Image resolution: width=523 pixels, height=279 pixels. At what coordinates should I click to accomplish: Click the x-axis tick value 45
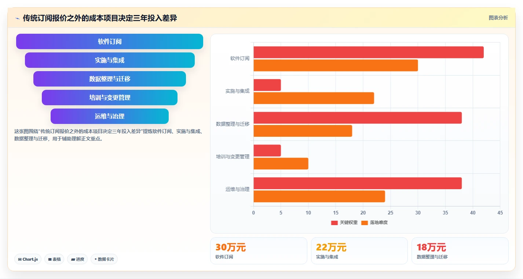(x=500, y=213)
